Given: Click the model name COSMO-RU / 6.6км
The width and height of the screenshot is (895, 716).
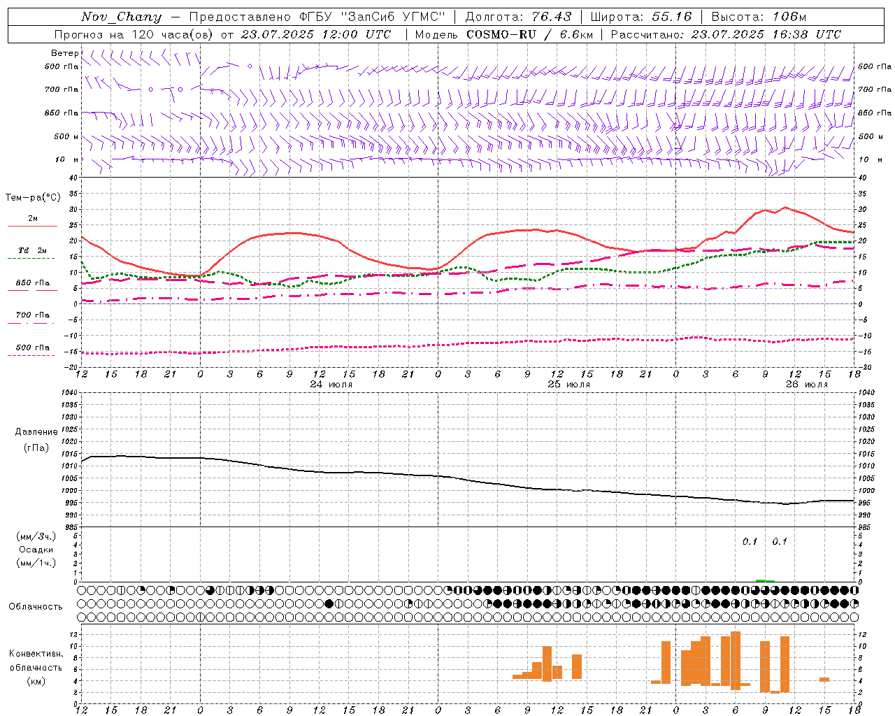Looking at the screenshot, I should point(529,34).
